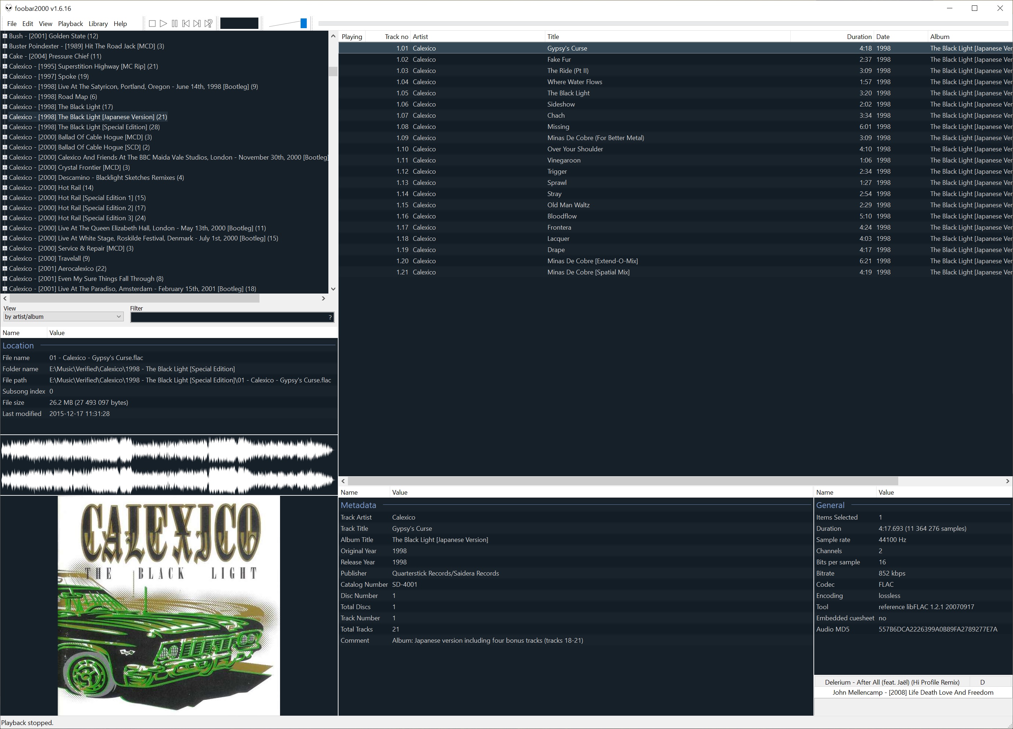Screen dimensions: 1013x729
Task: Expand 'Calexico - [1997] Spoke' in the tree
Action: pos(4,77)
